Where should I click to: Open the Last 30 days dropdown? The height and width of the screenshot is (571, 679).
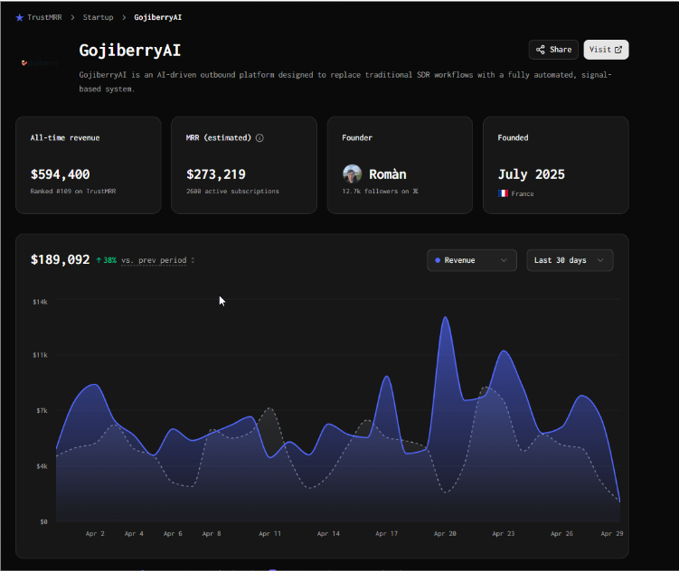point(570,260)
